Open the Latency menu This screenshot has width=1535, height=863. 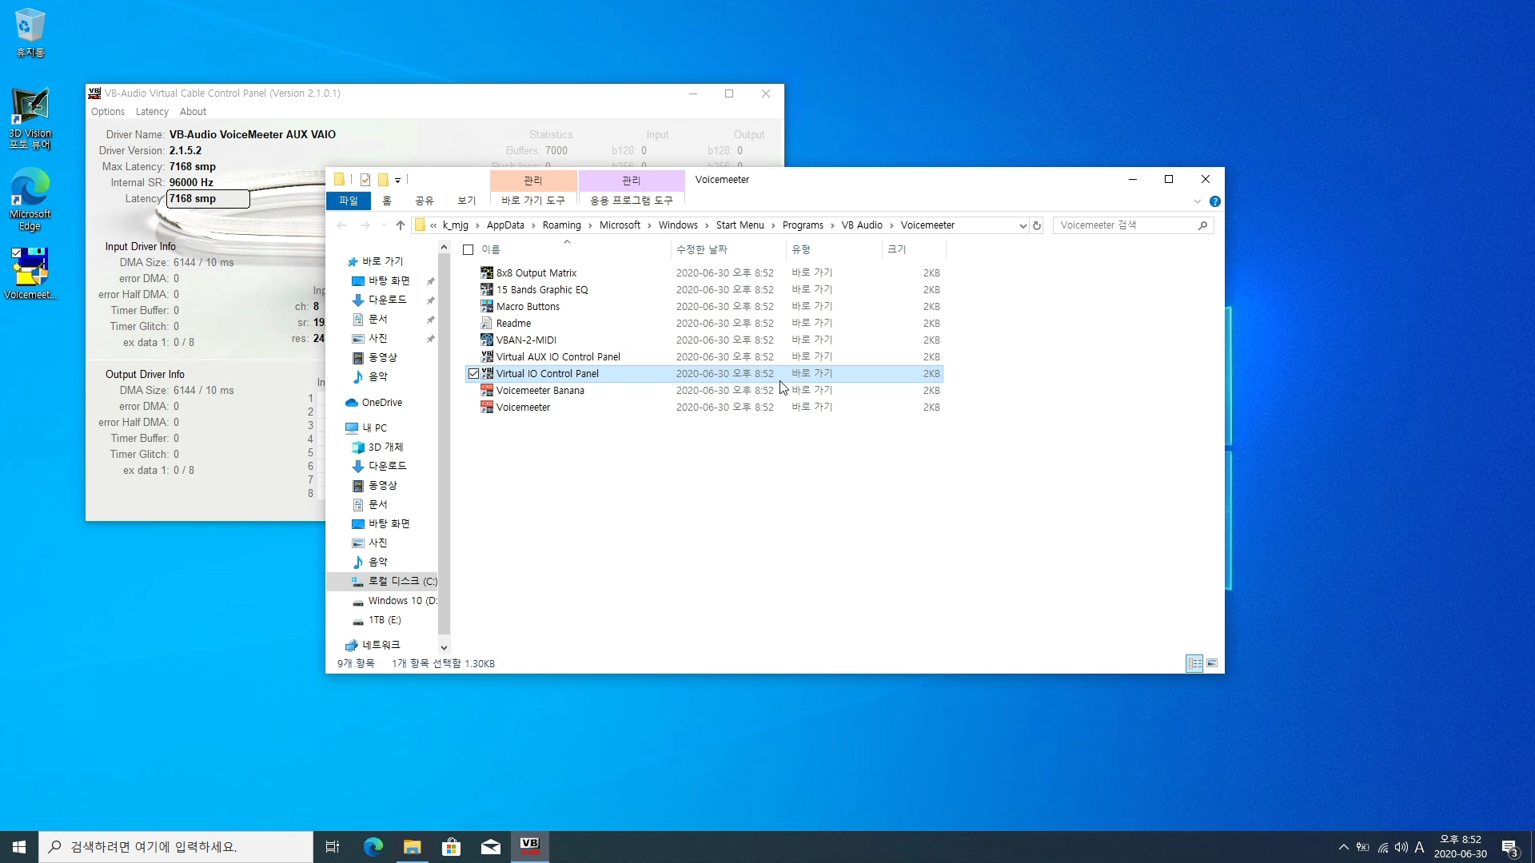[152, 112]
